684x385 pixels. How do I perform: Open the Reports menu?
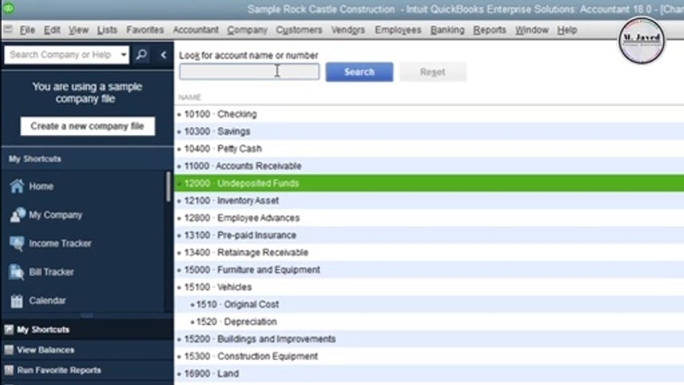(x=489, y=30)
